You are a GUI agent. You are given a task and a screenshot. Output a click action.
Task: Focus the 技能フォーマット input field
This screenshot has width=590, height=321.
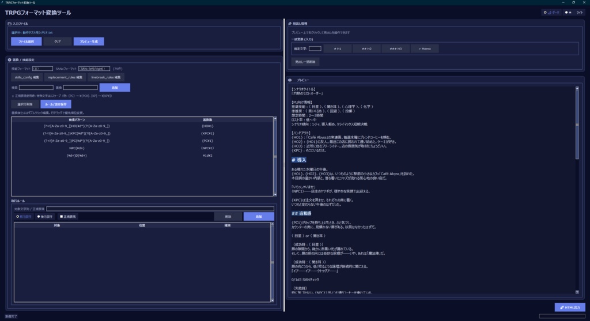click(43, 69)
